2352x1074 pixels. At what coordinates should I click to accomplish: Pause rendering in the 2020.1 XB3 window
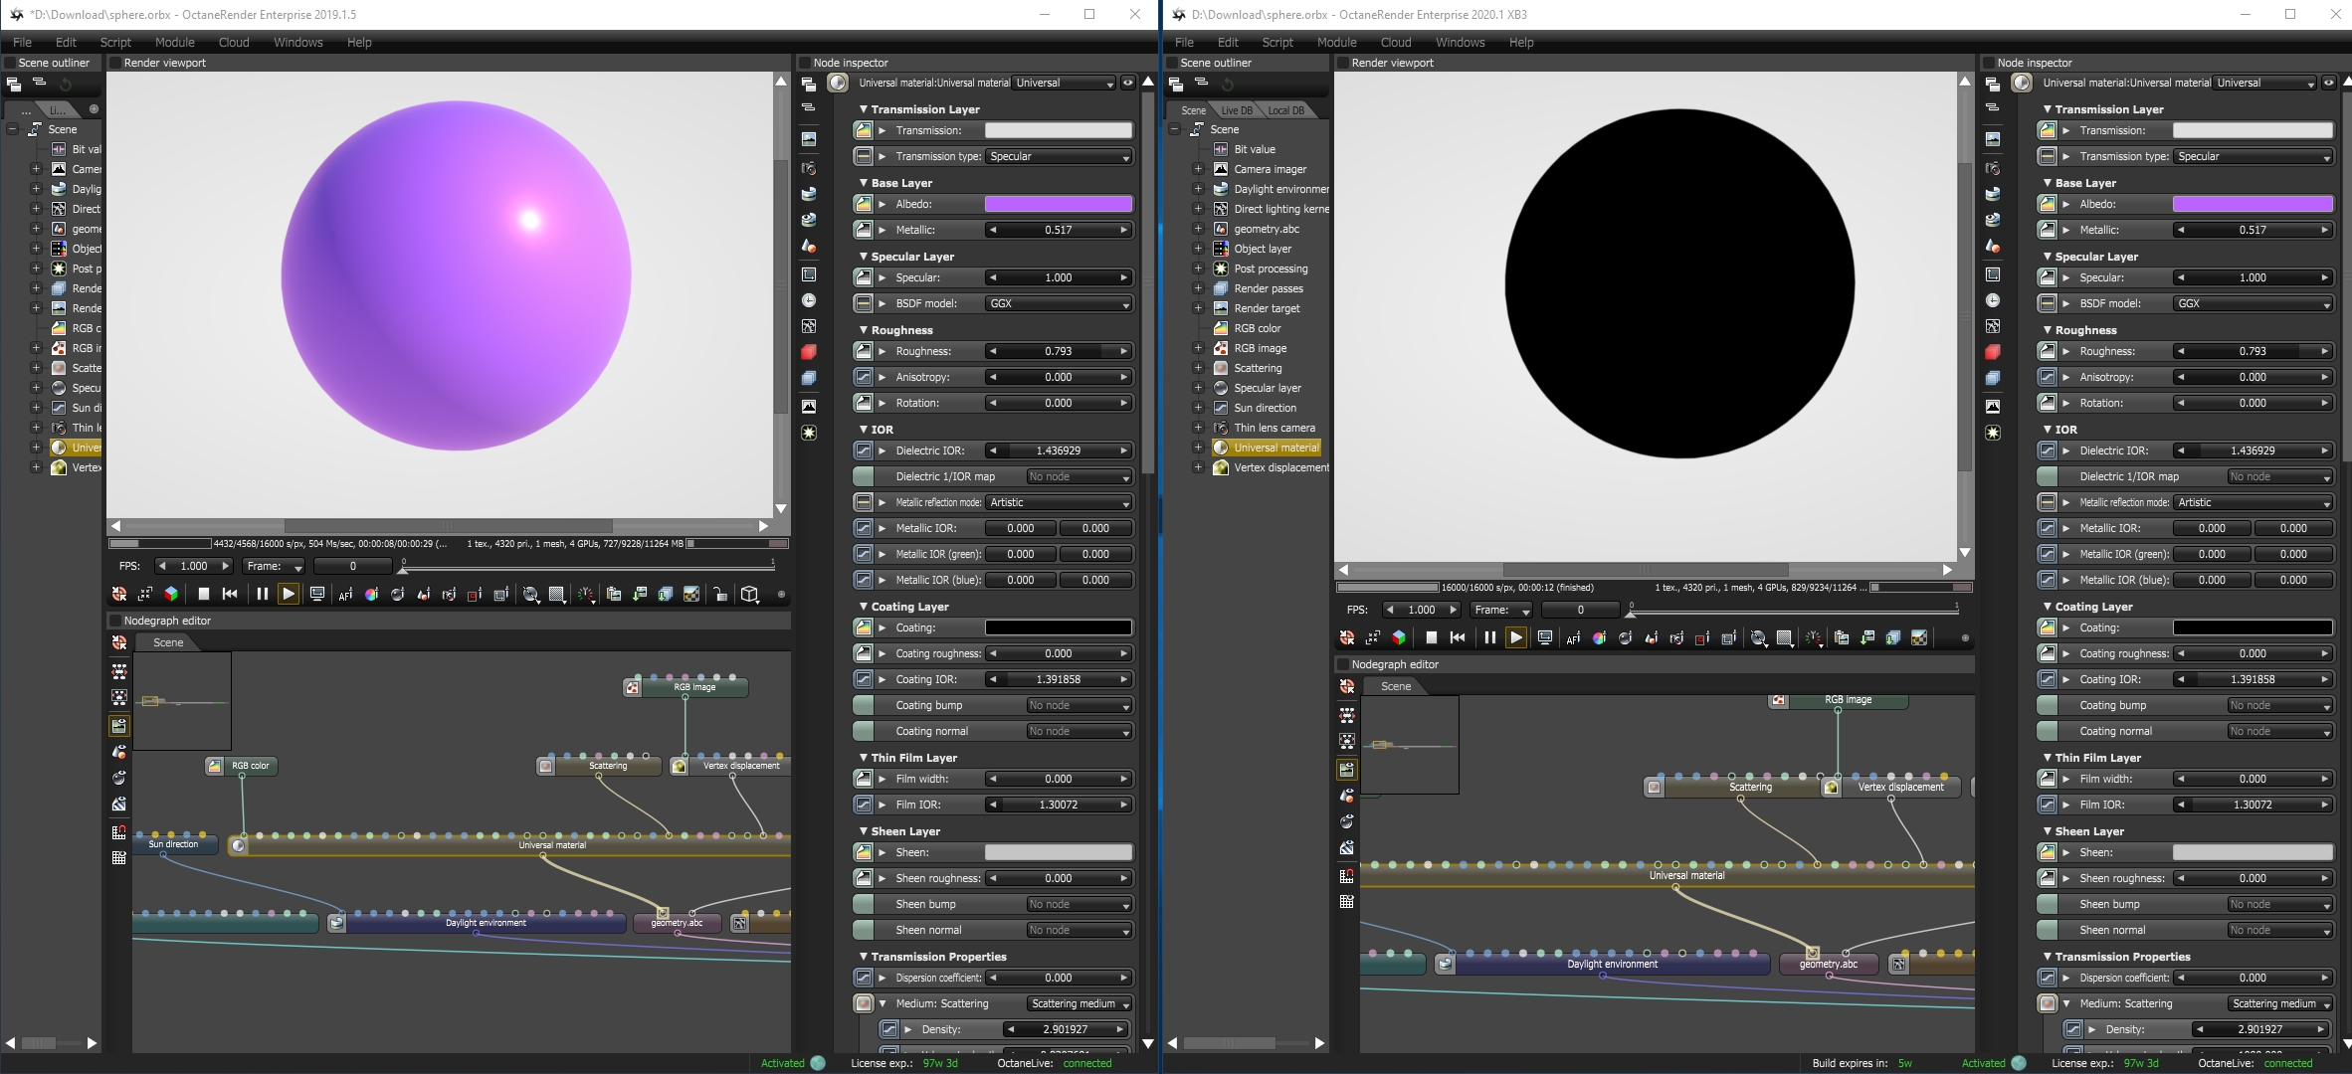(1489, 638)
